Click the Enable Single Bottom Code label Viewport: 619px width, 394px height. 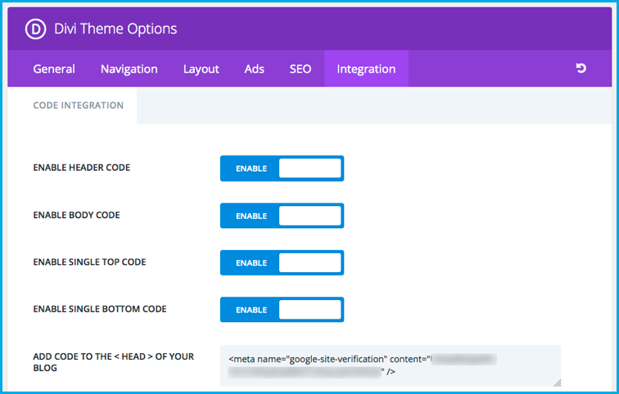point(100,309)
